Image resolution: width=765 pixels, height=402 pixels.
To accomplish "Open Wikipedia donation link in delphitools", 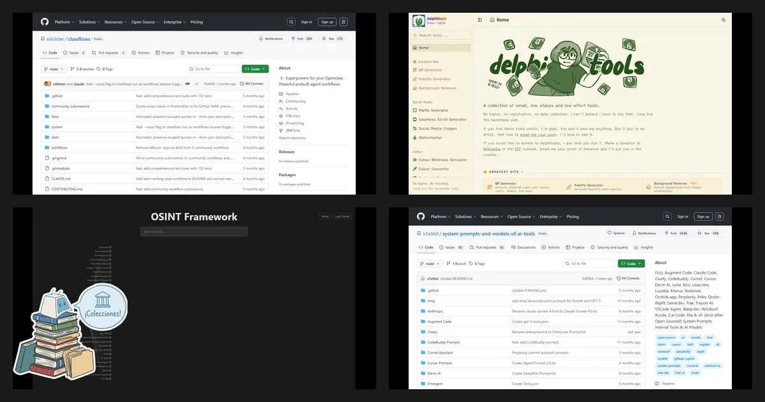I will click(x=493, y=149).
